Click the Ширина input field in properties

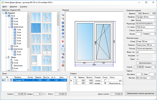coord(139,14)
